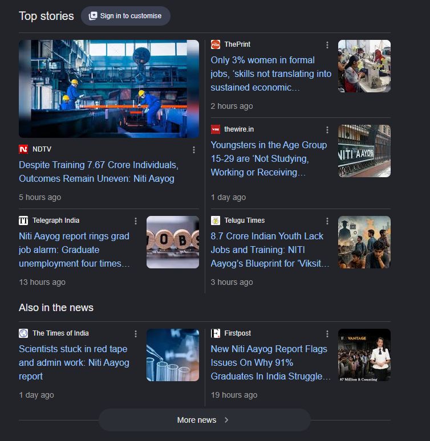Viewport: 430px width, 441px height.
Task: Open three-dot menu for Telugu Times story
Action: tap(327, 221)
